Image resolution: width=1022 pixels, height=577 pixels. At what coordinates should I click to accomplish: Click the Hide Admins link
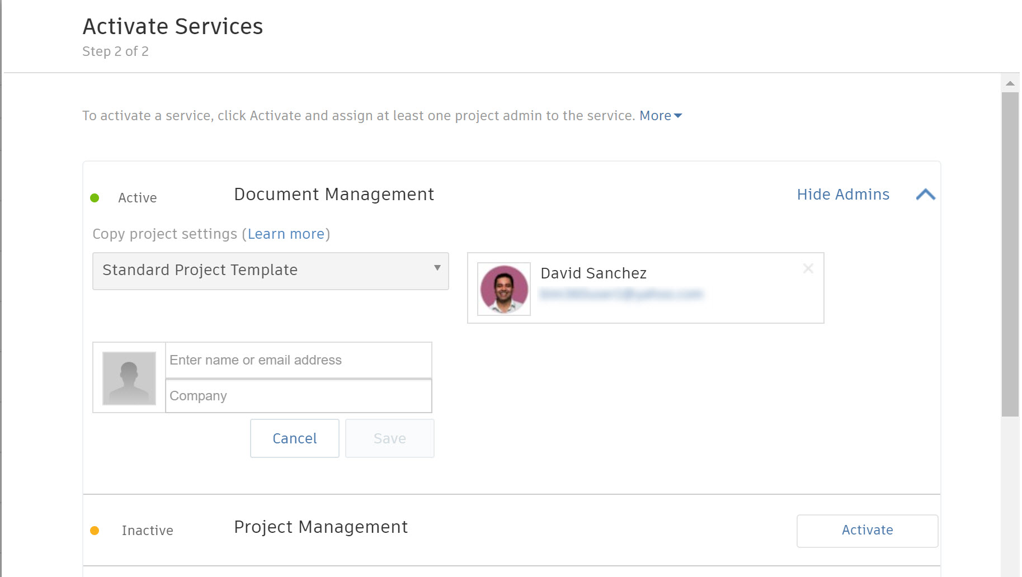point(842,194)
